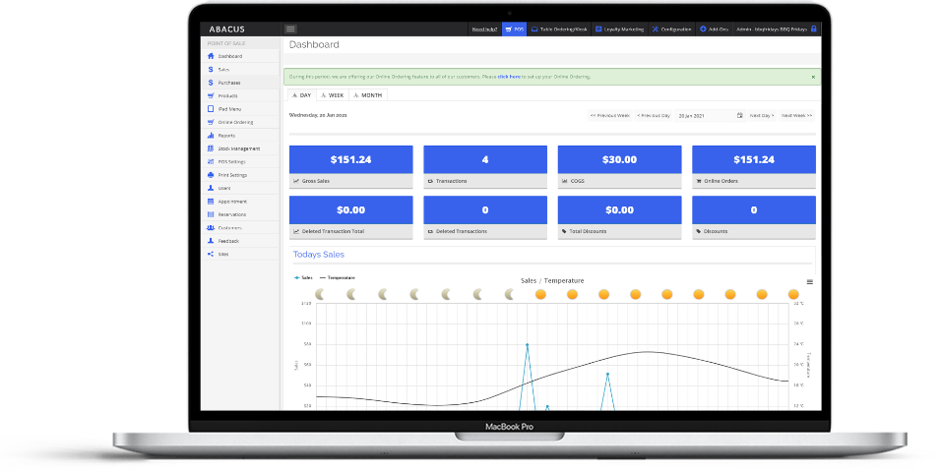Switch to the MONTH tab
This screenshot has height=472, width=941.
(x=367, y=95)
